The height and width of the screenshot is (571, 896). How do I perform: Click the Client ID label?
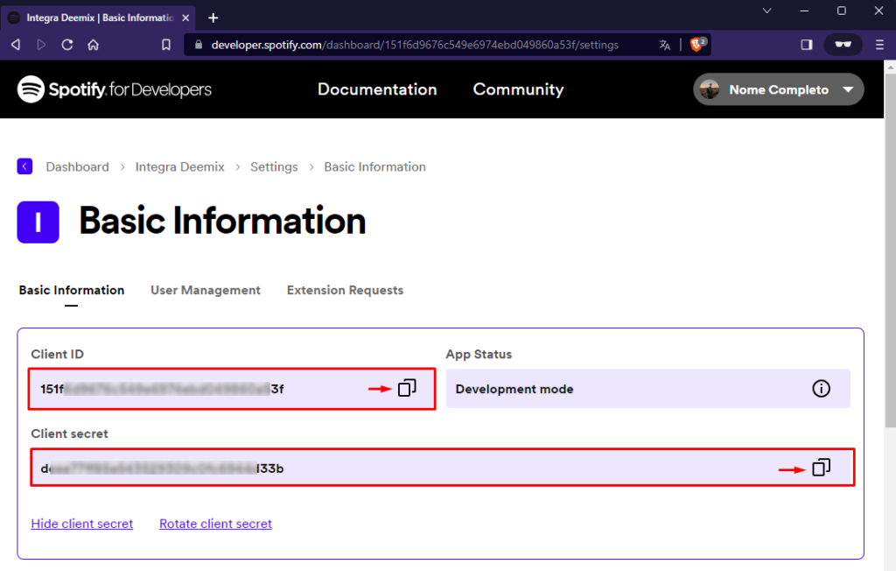pos(57,354)
